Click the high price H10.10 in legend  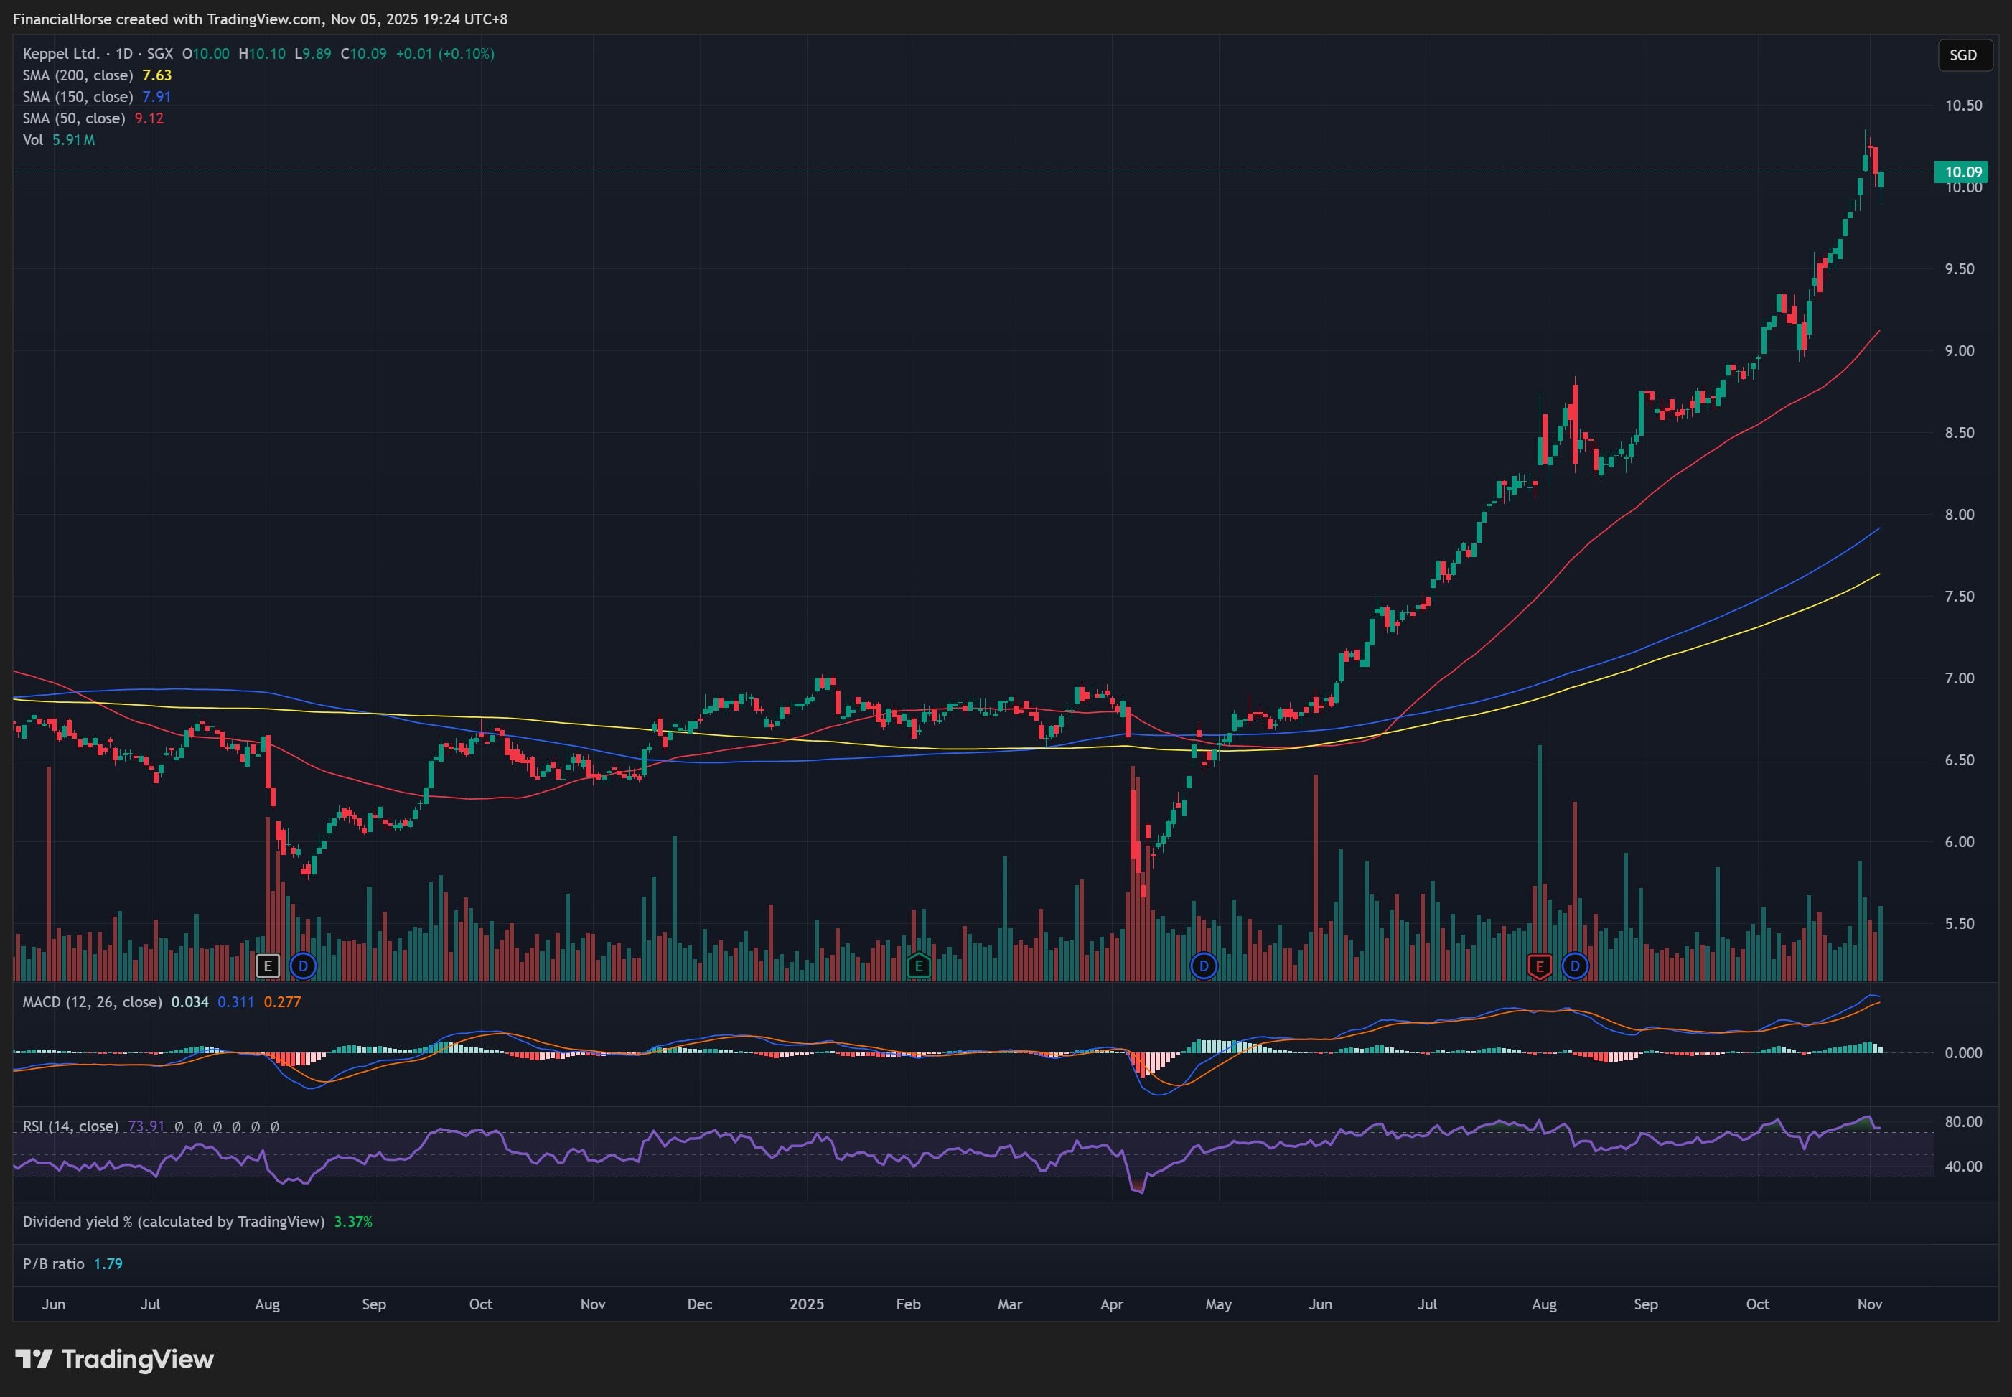263,53
